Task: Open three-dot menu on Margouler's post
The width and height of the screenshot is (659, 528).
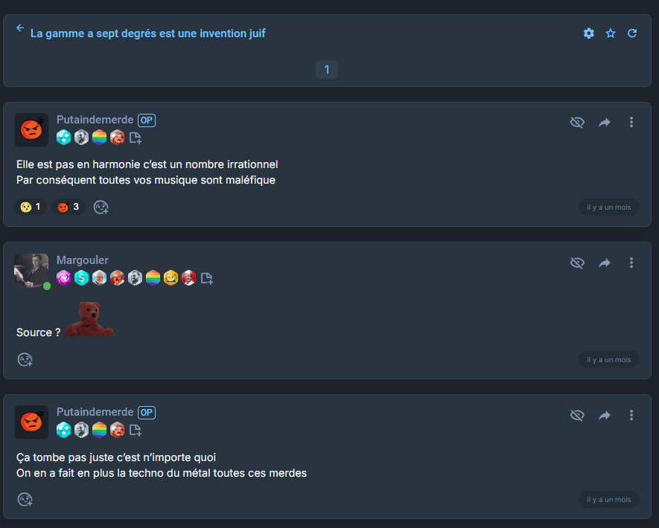Action: click(631, 263)
